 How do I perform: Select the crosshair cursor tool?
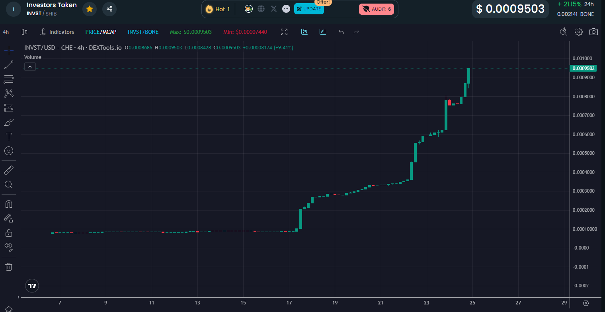9,50
